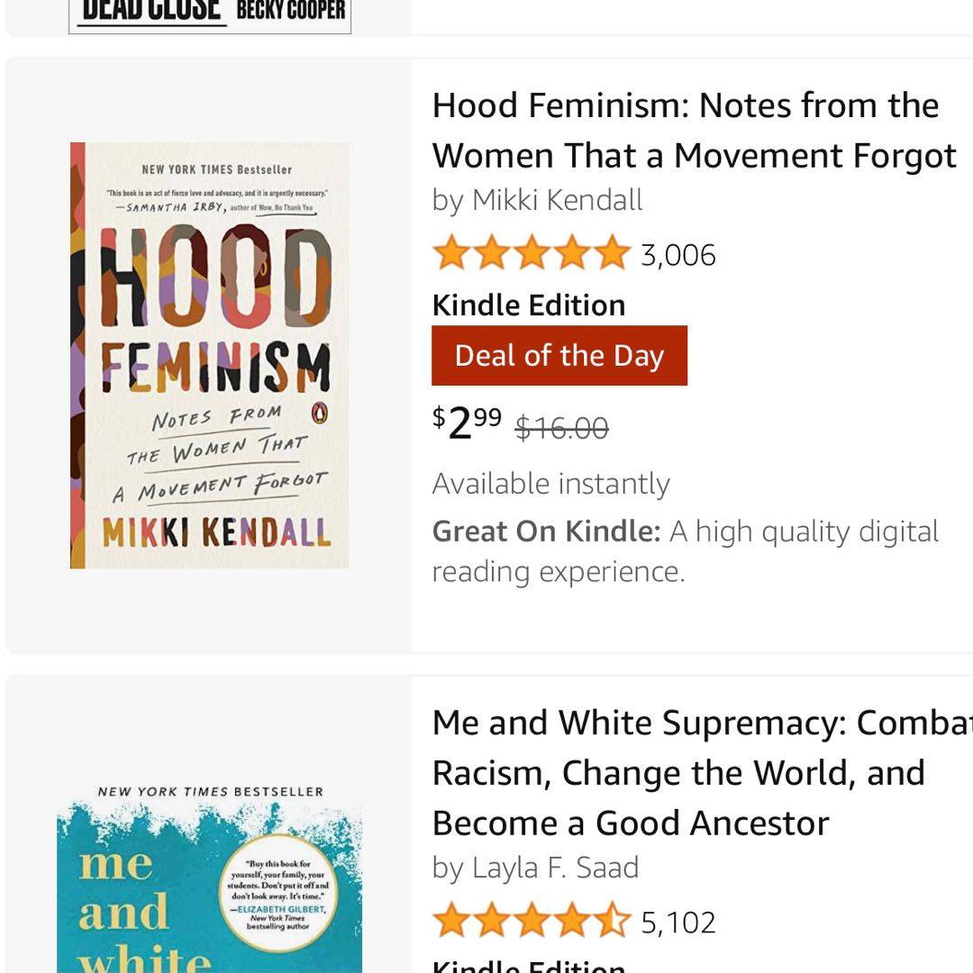Tap the Great On Kindle label
The width and height of the screenshot is (973, 973).
(x=546, y=532)
